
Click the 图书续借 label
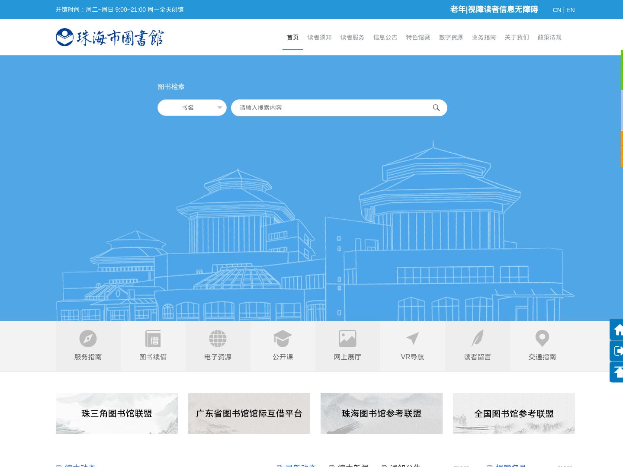(153, 357)
